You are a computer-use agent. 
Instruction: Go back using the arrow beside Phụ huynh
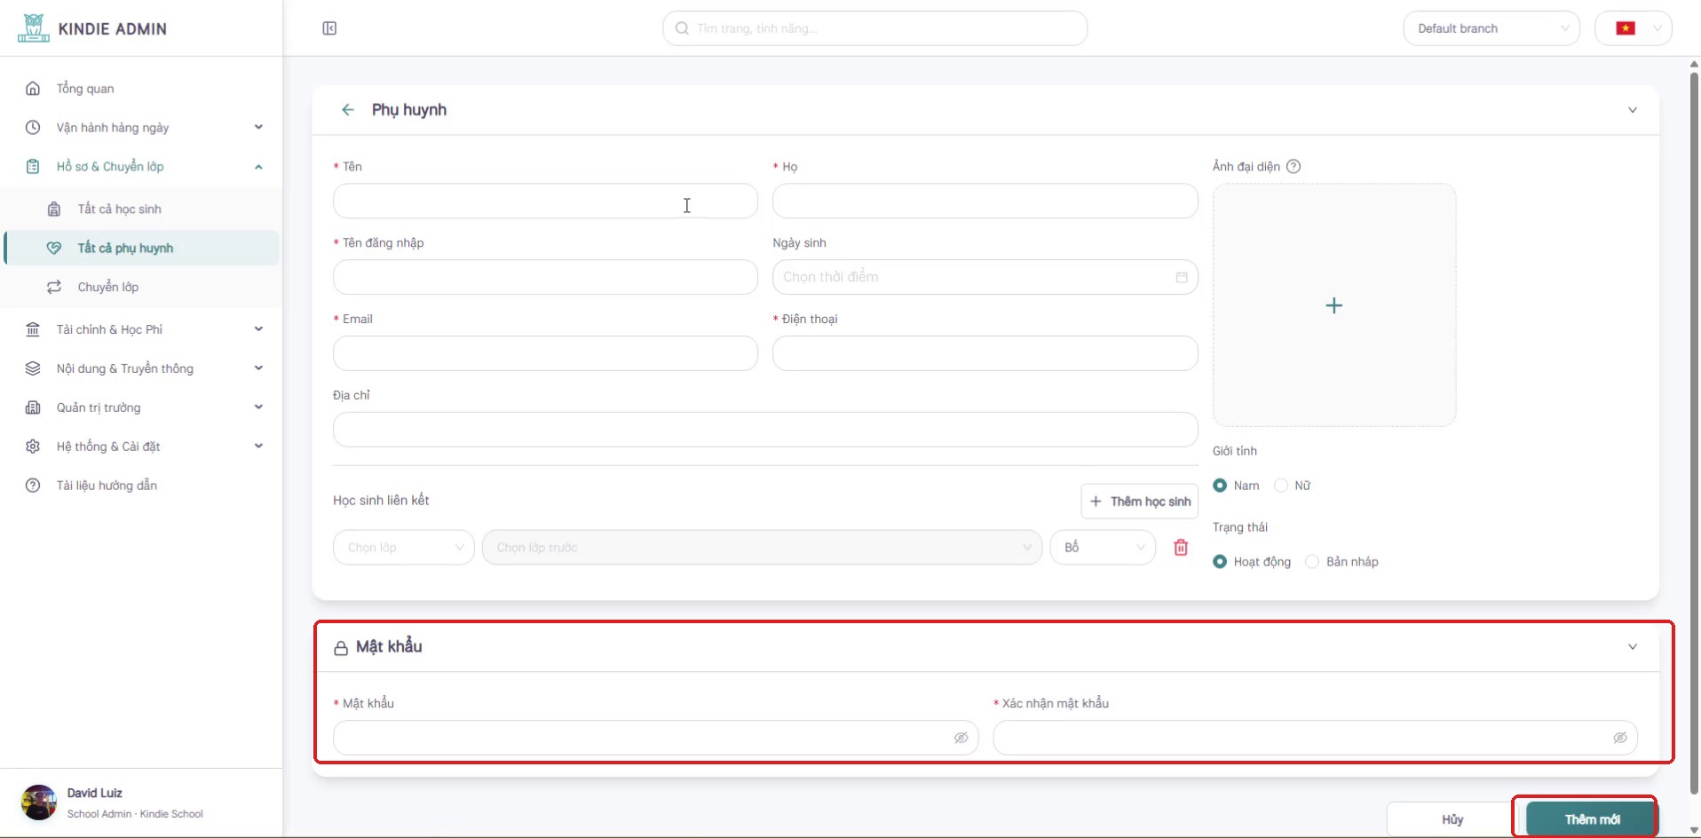348,110
